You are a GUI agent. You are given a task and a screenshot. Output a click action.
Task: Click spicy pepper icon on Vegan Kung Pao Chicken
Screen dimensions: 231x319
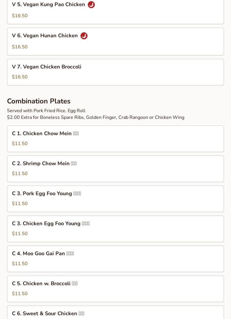click(x=91, y=5)
